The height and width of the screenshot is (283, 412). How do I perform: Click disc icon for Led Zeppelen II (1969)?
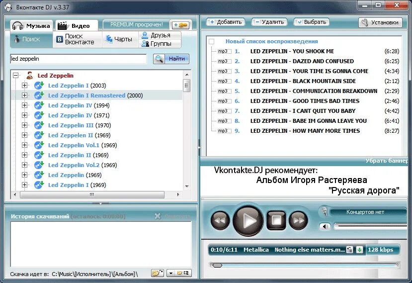tap(39, 135)
